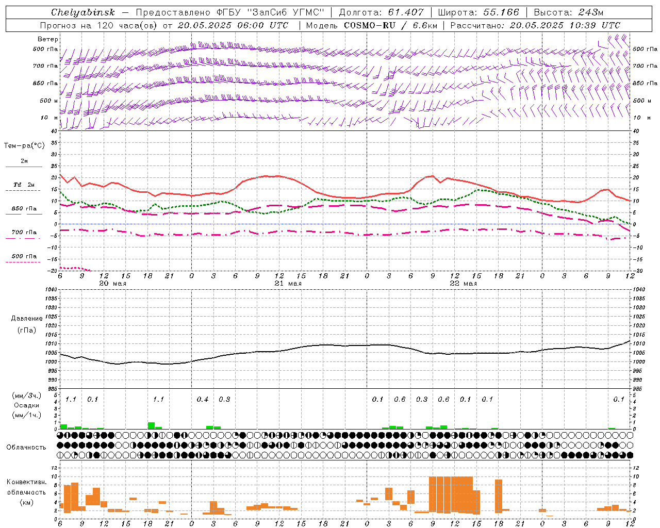The height and width of the screenshot is (528, 660).
Task: Click the model name 'COSMO-RU / 6.6км'
Action: pos(391,25)
